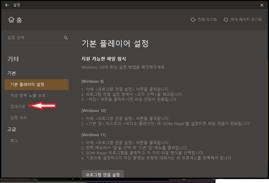Click the 기본 category label
The width and height of the screenshot is (269, 183).
click(x=12, y=73)
